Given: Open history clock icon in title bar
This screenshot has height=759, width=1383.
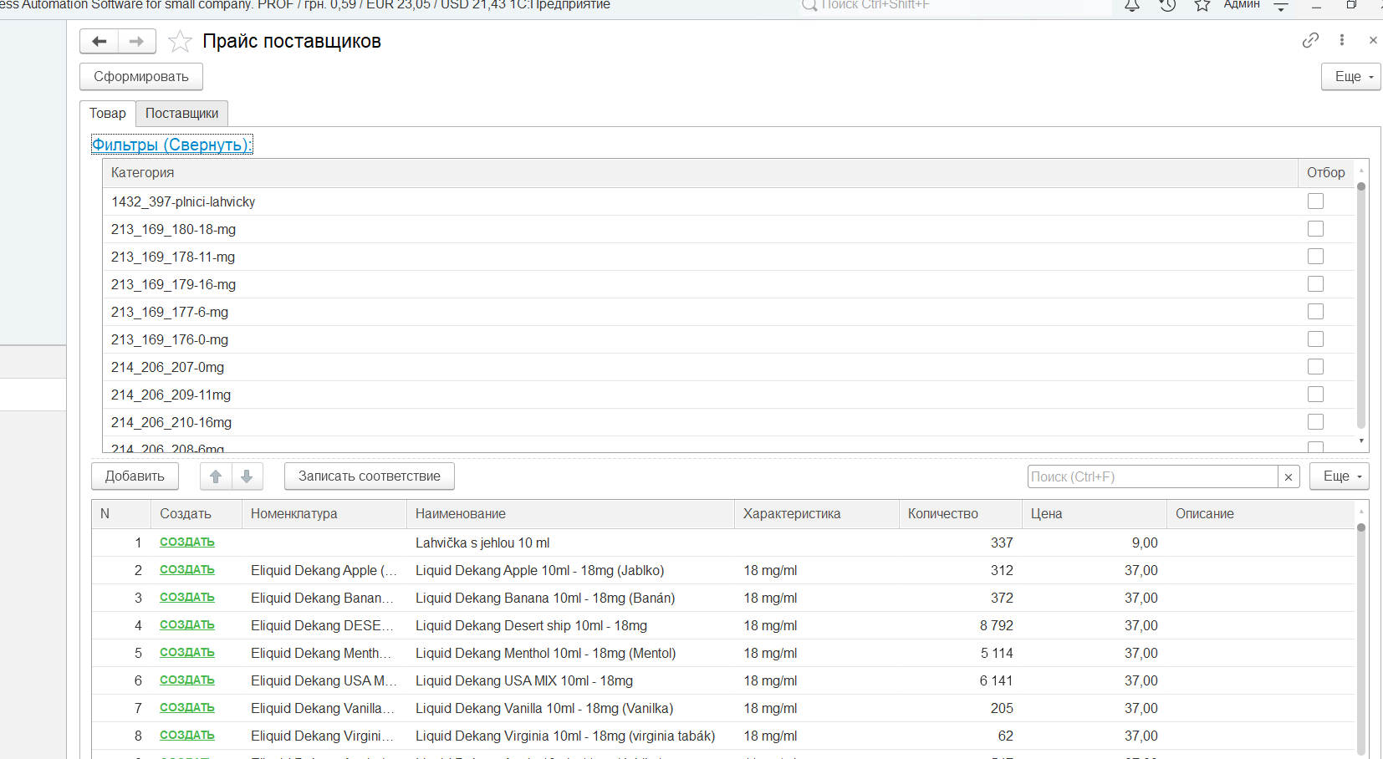Looking at the screenshot, I should (1167, 5).
